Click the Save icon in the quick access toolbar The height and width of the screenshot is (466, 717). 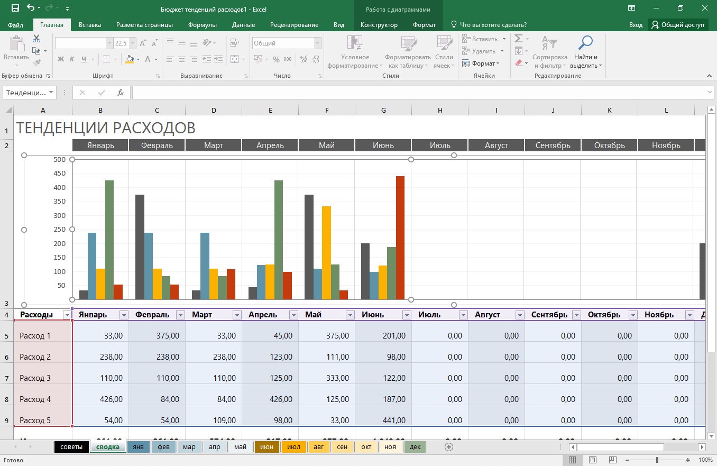[15, 8]
